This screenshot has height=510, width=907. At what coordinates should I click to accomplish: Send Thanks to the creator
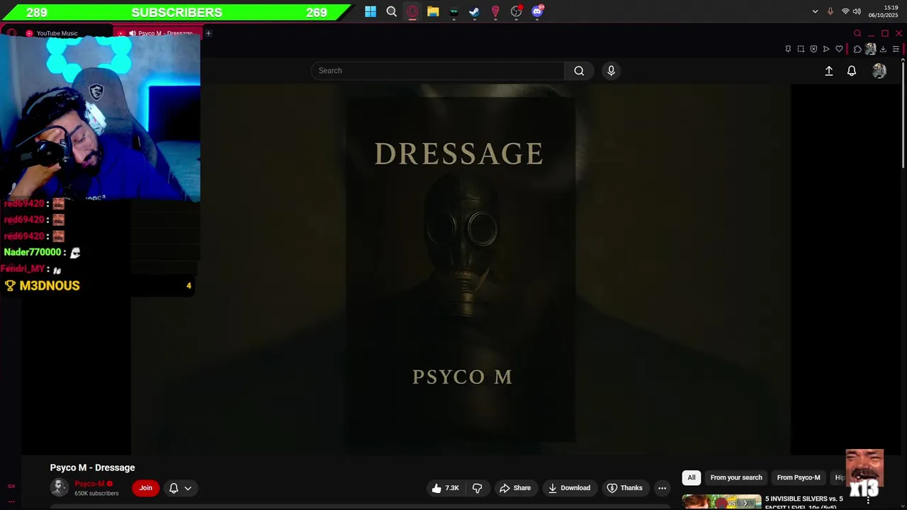click(625, 488)
